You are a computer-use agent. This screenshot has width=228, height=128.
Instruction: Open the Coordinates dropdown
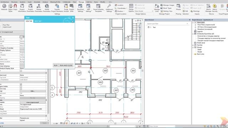121,8
